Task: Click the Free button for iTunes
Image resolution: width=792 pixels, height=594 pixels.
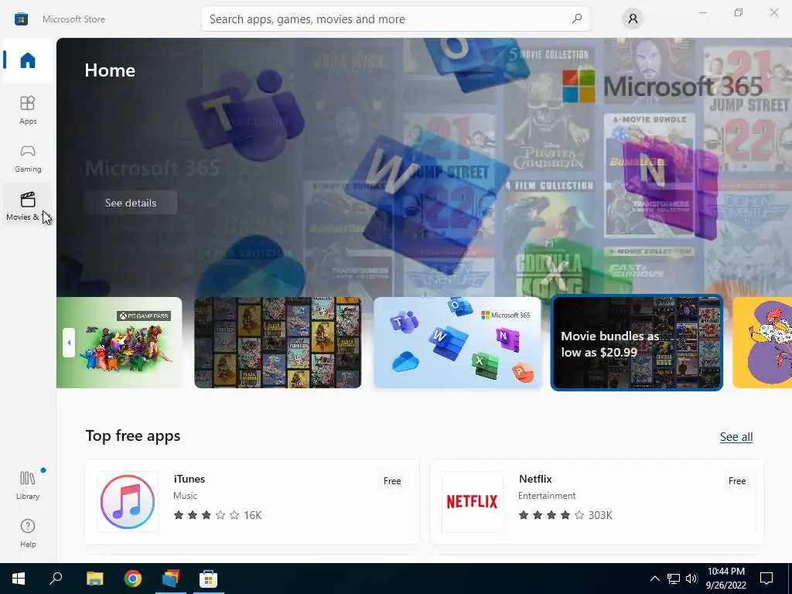Action: tap(392, 481)
